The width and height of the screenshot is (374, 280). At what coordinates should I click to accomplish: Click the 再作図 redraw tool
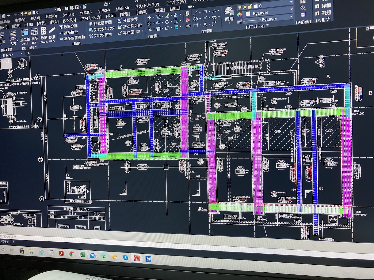[x=126, y=32]
